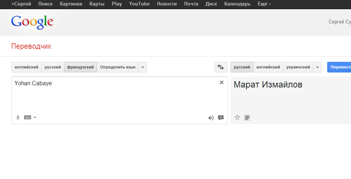Open the source language dropdown arrow
This screenshot has width=351, height=179.
coord(143,67)
